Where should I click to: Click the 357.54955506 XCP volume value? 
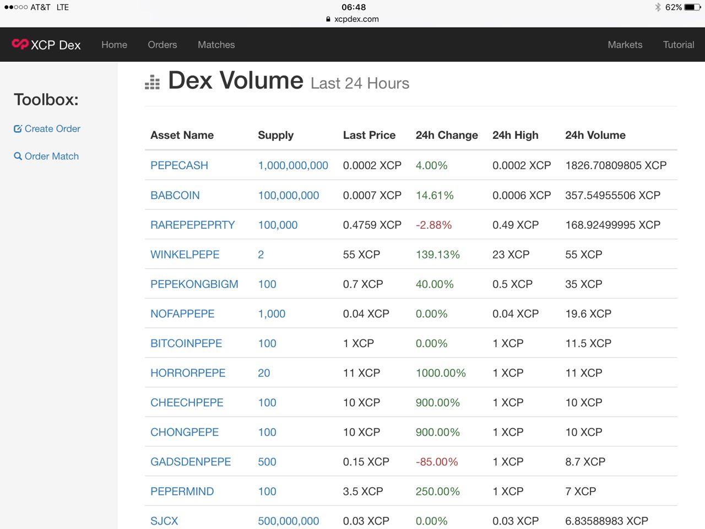[x=612, y=195]
